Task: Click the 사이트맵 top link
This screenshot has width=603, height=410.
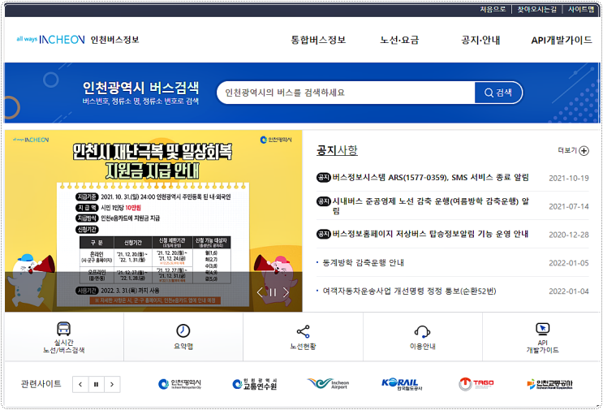Action: [x=581, y=9]
